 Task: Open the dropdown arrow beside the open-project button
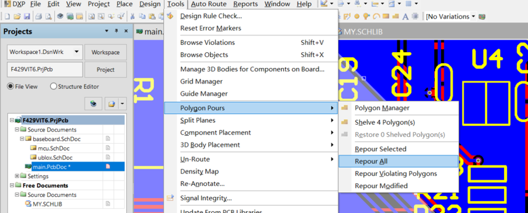122,104
